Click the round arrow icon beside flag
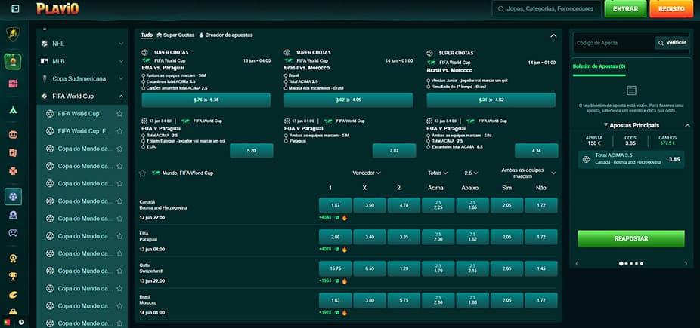 [x=21, y=322]
